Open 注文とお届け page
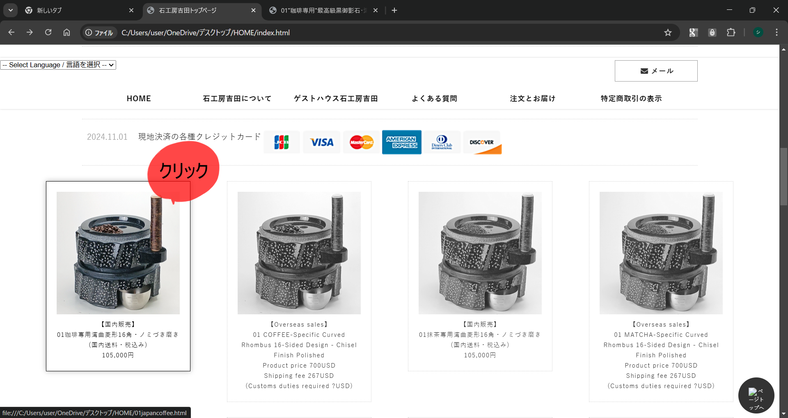788x418 pixels. coord(533,98)
